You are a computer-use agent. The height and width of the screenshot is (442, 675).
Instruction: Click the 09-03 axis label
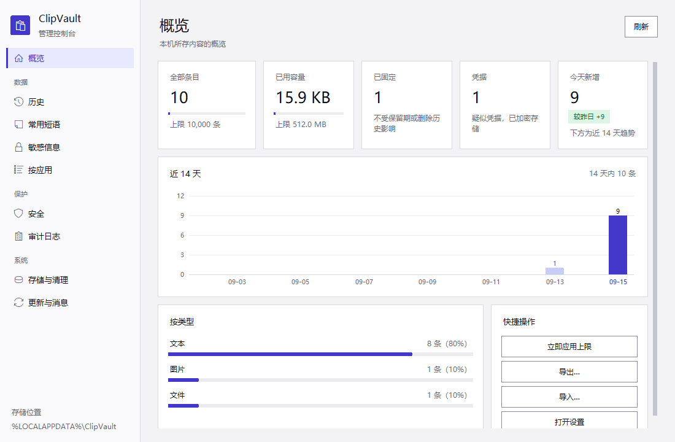[x=237, y=282]
